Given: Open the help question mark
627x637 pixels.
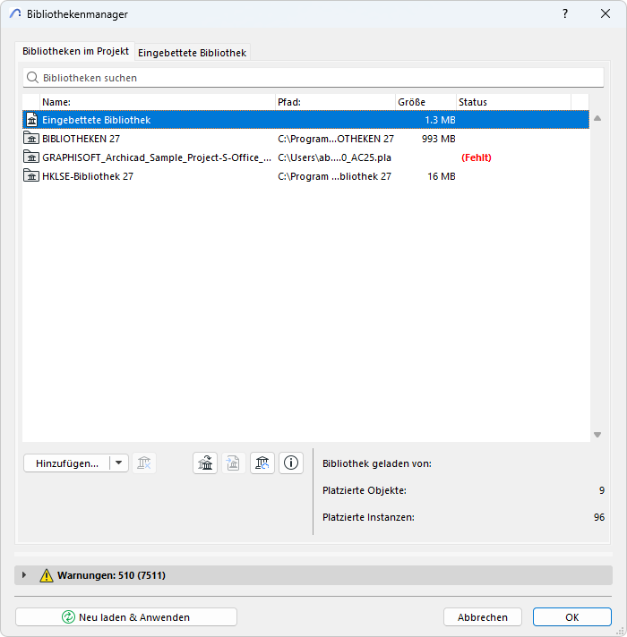Looking at the screenshot, I should point(565,13).
